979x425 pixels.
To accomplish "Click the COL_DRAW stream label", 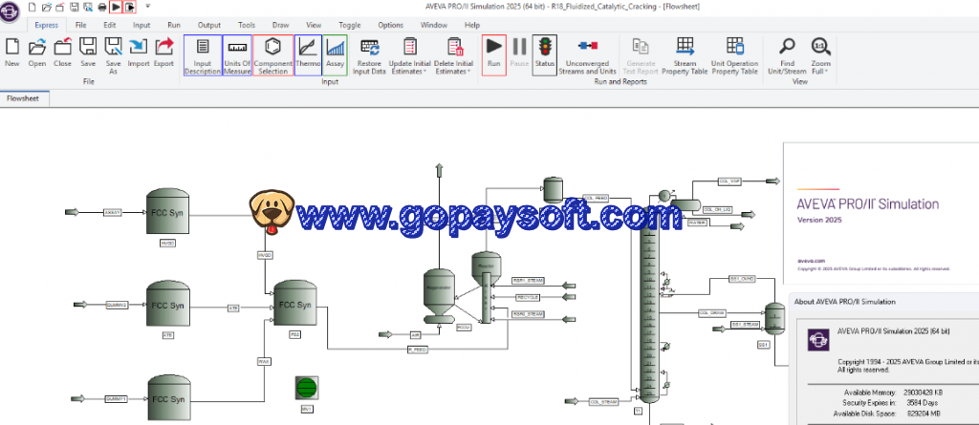I will (712, 312).
